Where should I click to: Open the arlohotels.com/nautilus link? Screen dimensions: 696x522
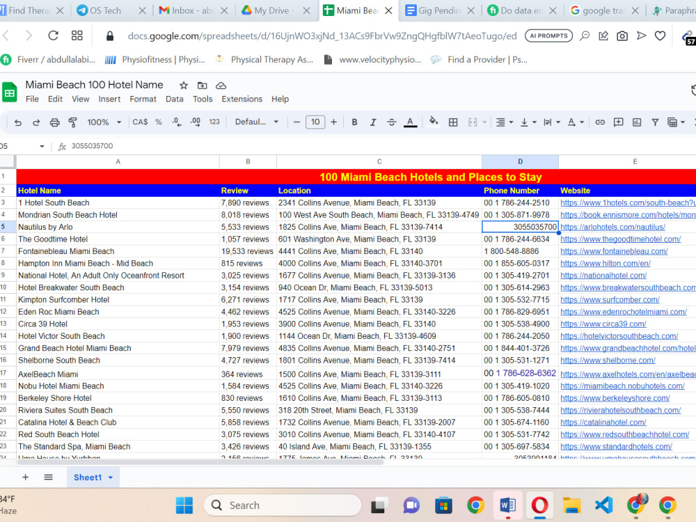pyautogui.click(x=612, y=227)
